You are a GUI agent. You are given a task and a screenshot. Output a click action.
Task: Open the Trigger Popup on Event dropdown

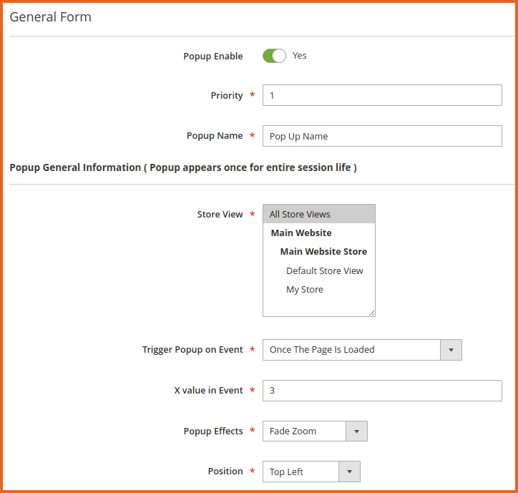tap(362, 350)
